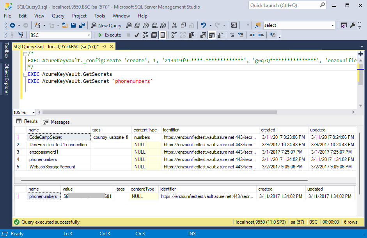
Task: Open the Activity Monitor
Action: 234,25
